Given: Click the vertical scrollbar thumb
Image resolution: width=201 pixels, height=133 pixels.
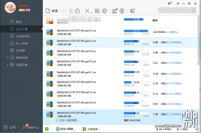Looking at the screenshot, I should 199,40.
